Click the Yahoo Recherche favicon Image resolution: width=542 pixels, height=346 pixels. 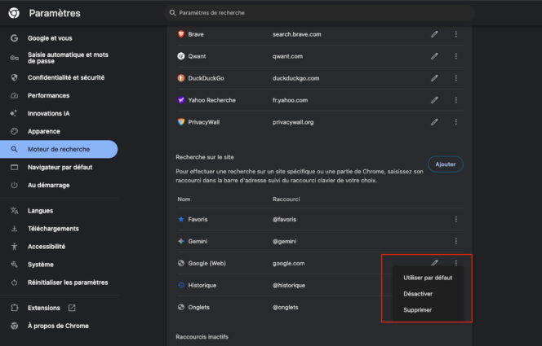click(180, 100)
